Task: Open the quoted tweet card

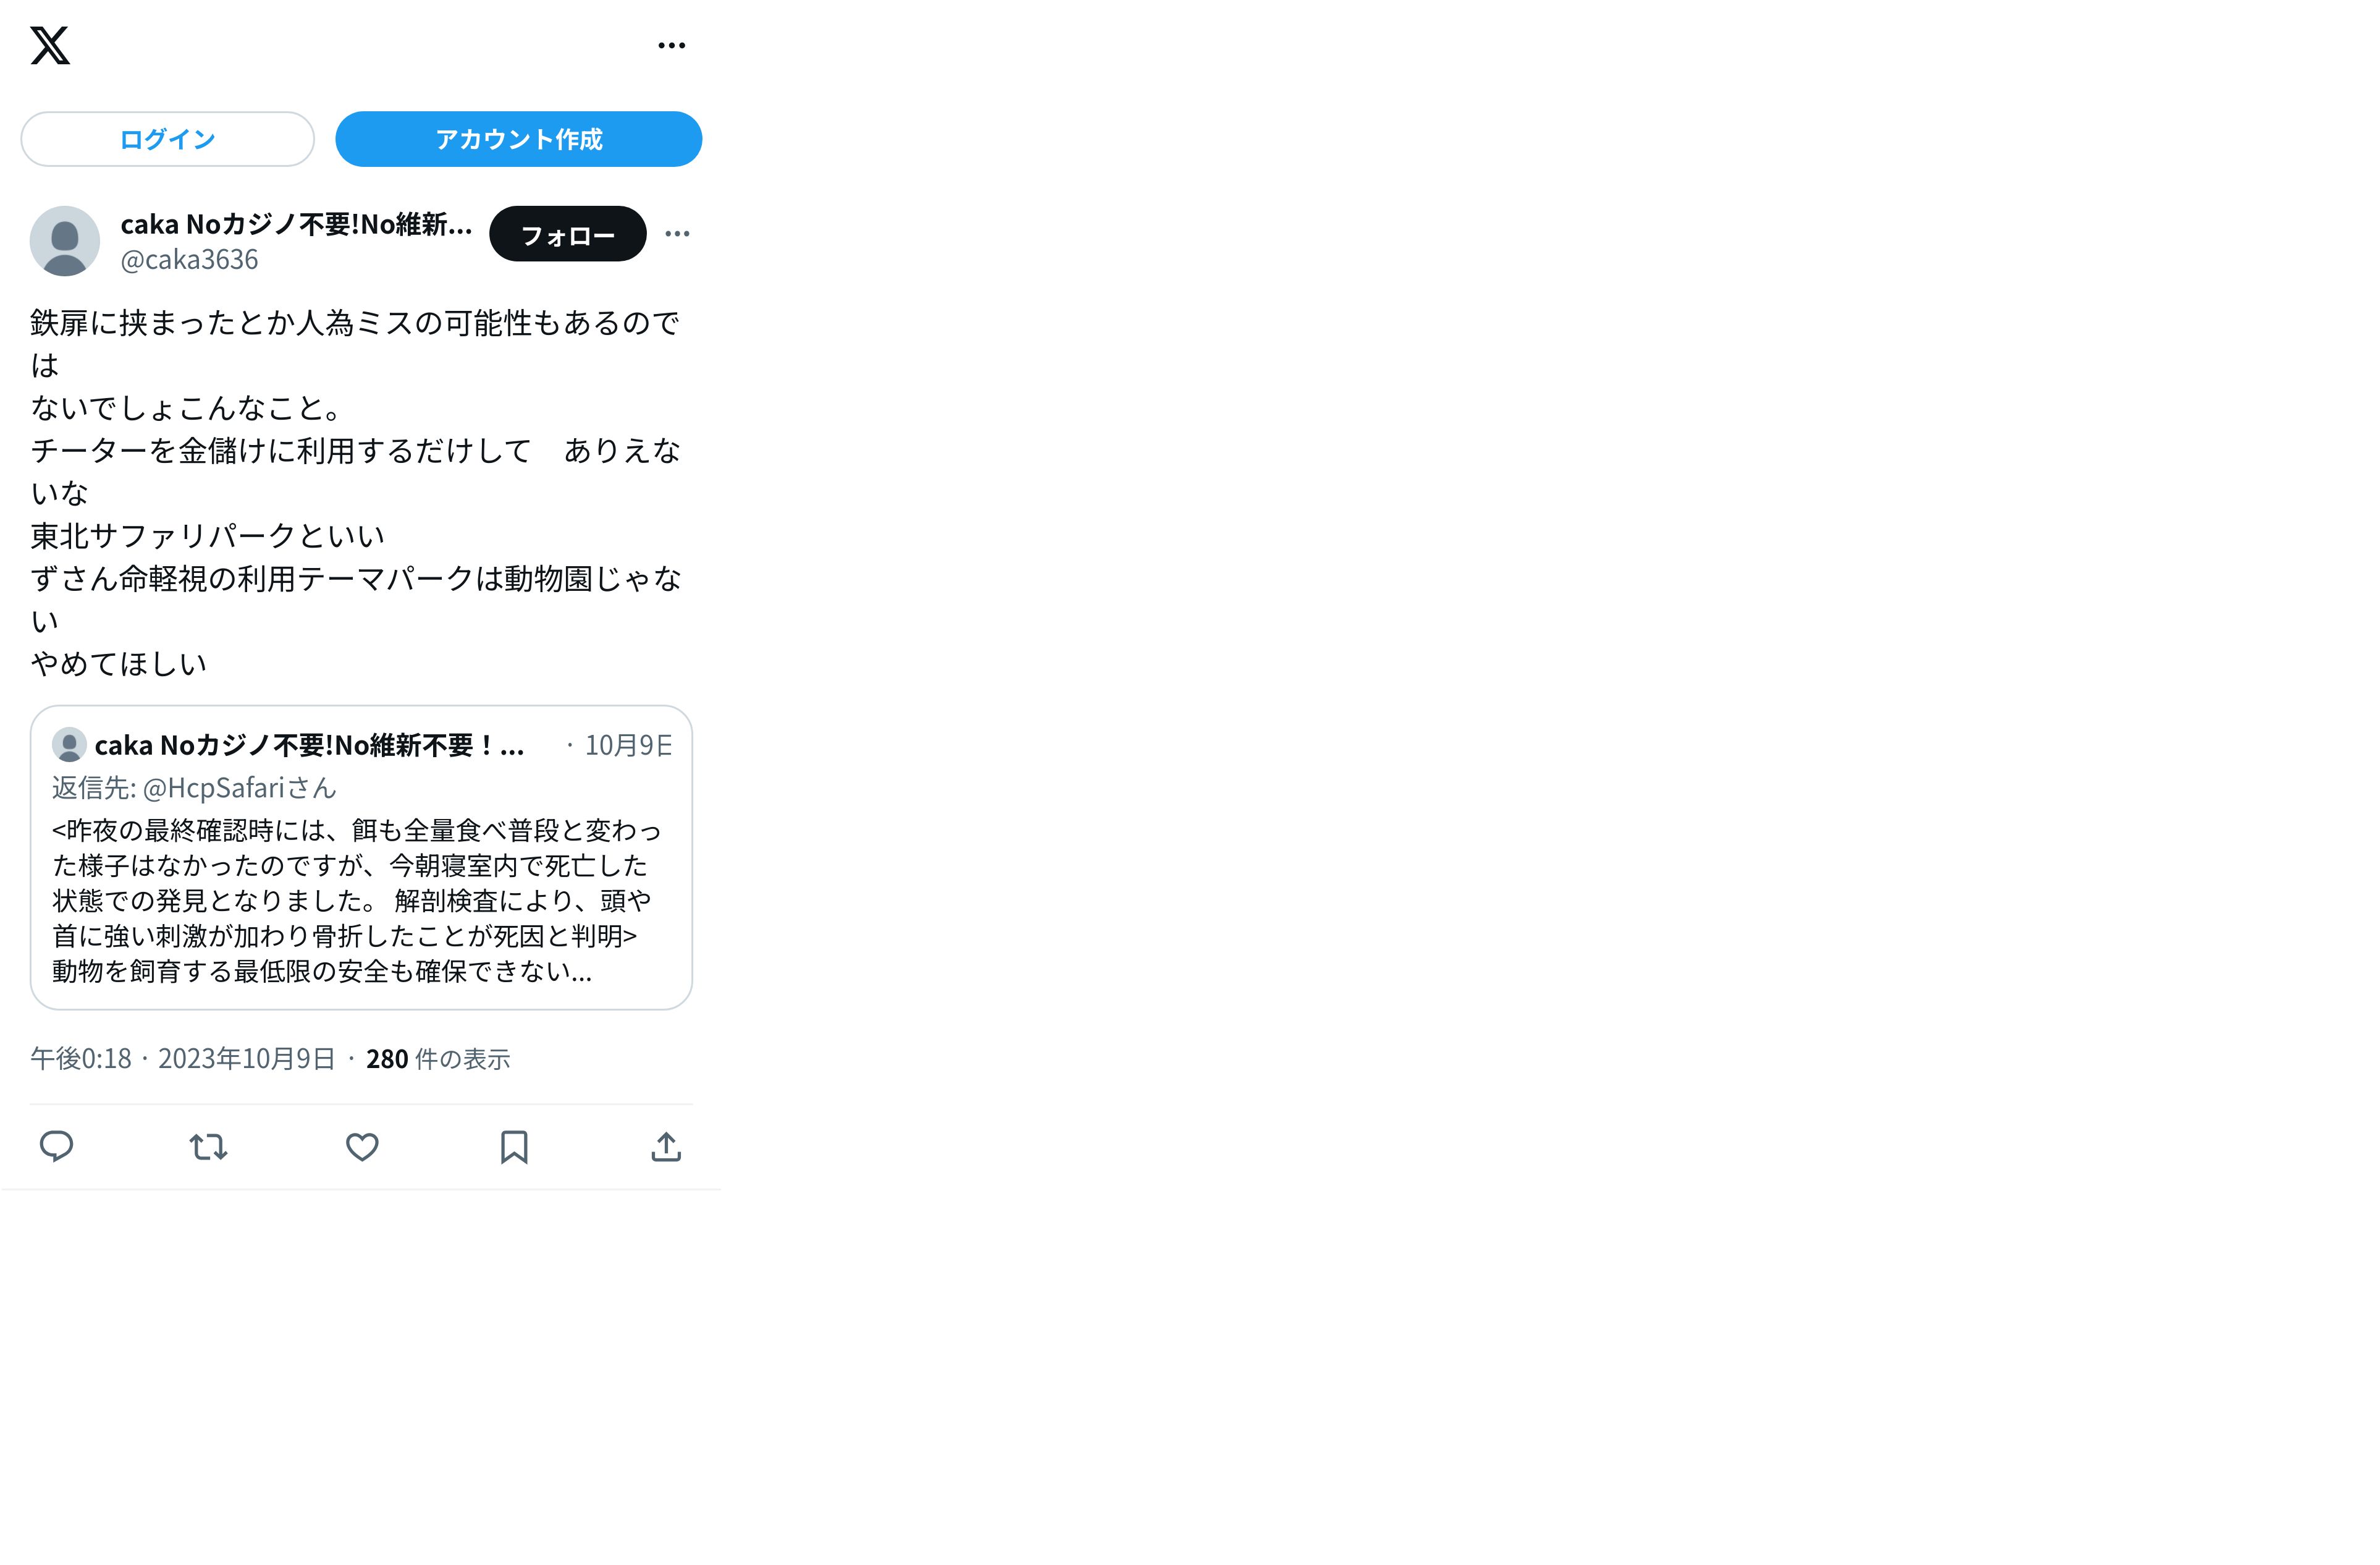Action: (x=361, y=857)
